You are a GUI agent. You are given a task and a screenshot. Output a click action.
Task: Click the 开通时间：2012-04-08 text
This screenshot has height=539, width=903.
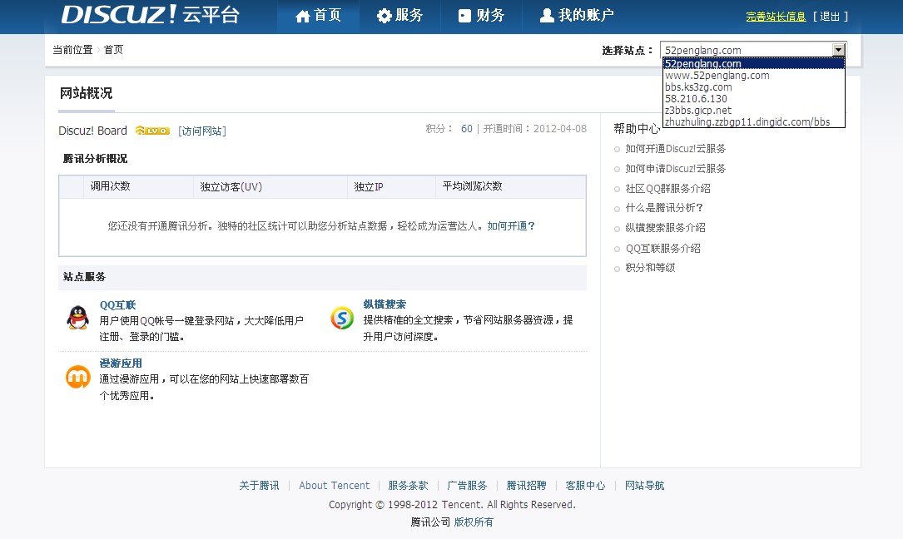click(x=535, y=128)
